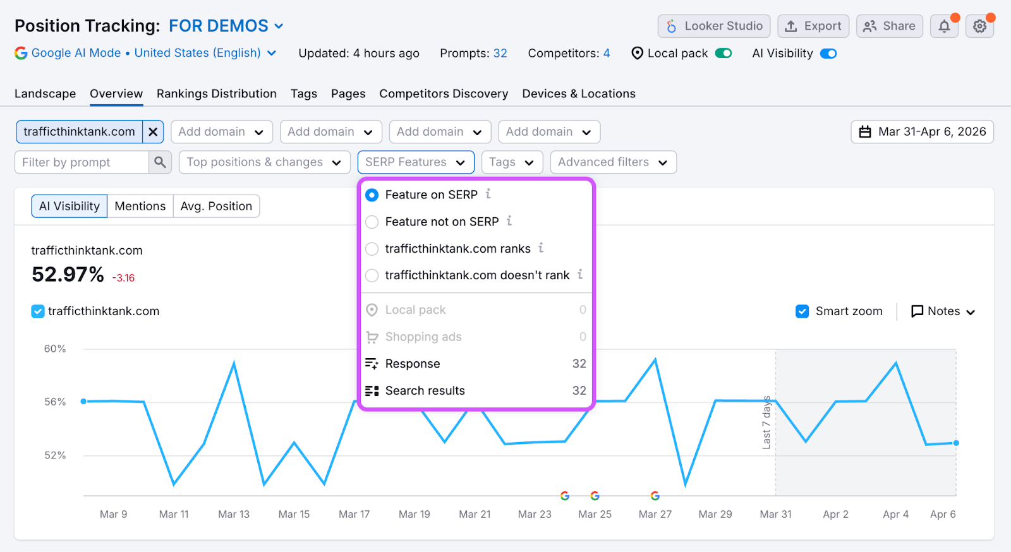Viewport: 1011px width, 552px height.
Task: Click the prompt filter search magnifier icon
Action: tap(160, 162)
